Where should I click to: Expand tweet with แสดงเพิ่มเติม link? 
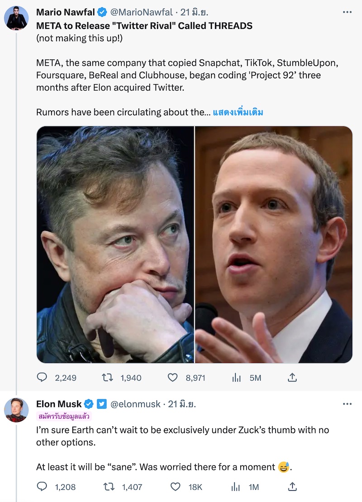[x=238, y=112]
